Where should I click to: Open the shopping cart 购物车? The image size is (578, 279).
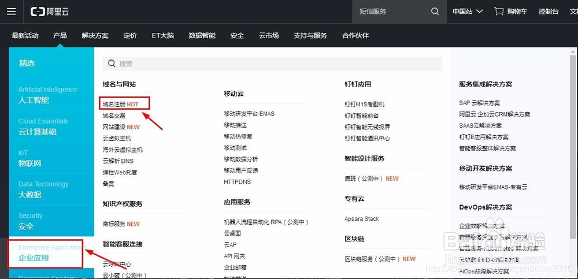pos(510,12)
